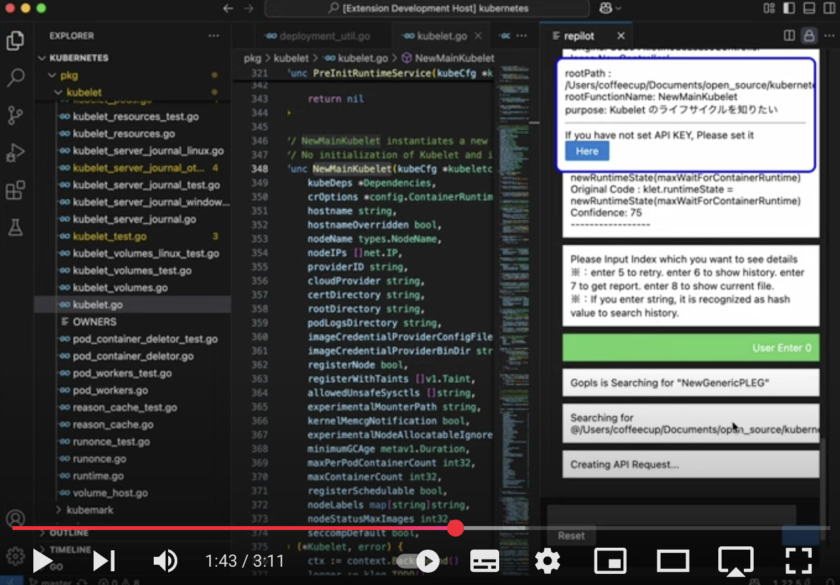Open kubelet_resources_test.go file
The width and height of the screenshot is (840, 585).
click(132, 116)
